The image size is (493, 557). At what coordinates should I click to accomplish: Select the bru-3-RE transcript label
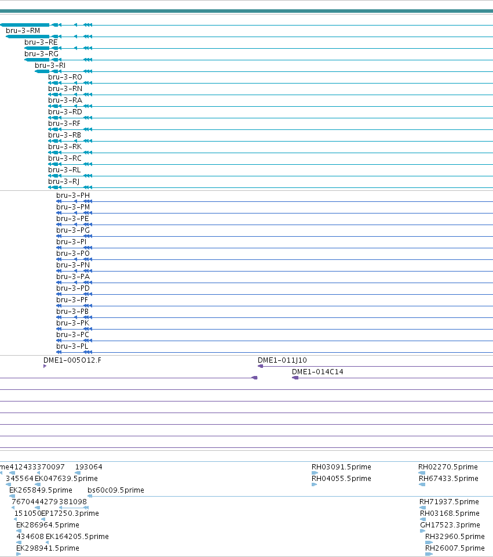point(41,42)
